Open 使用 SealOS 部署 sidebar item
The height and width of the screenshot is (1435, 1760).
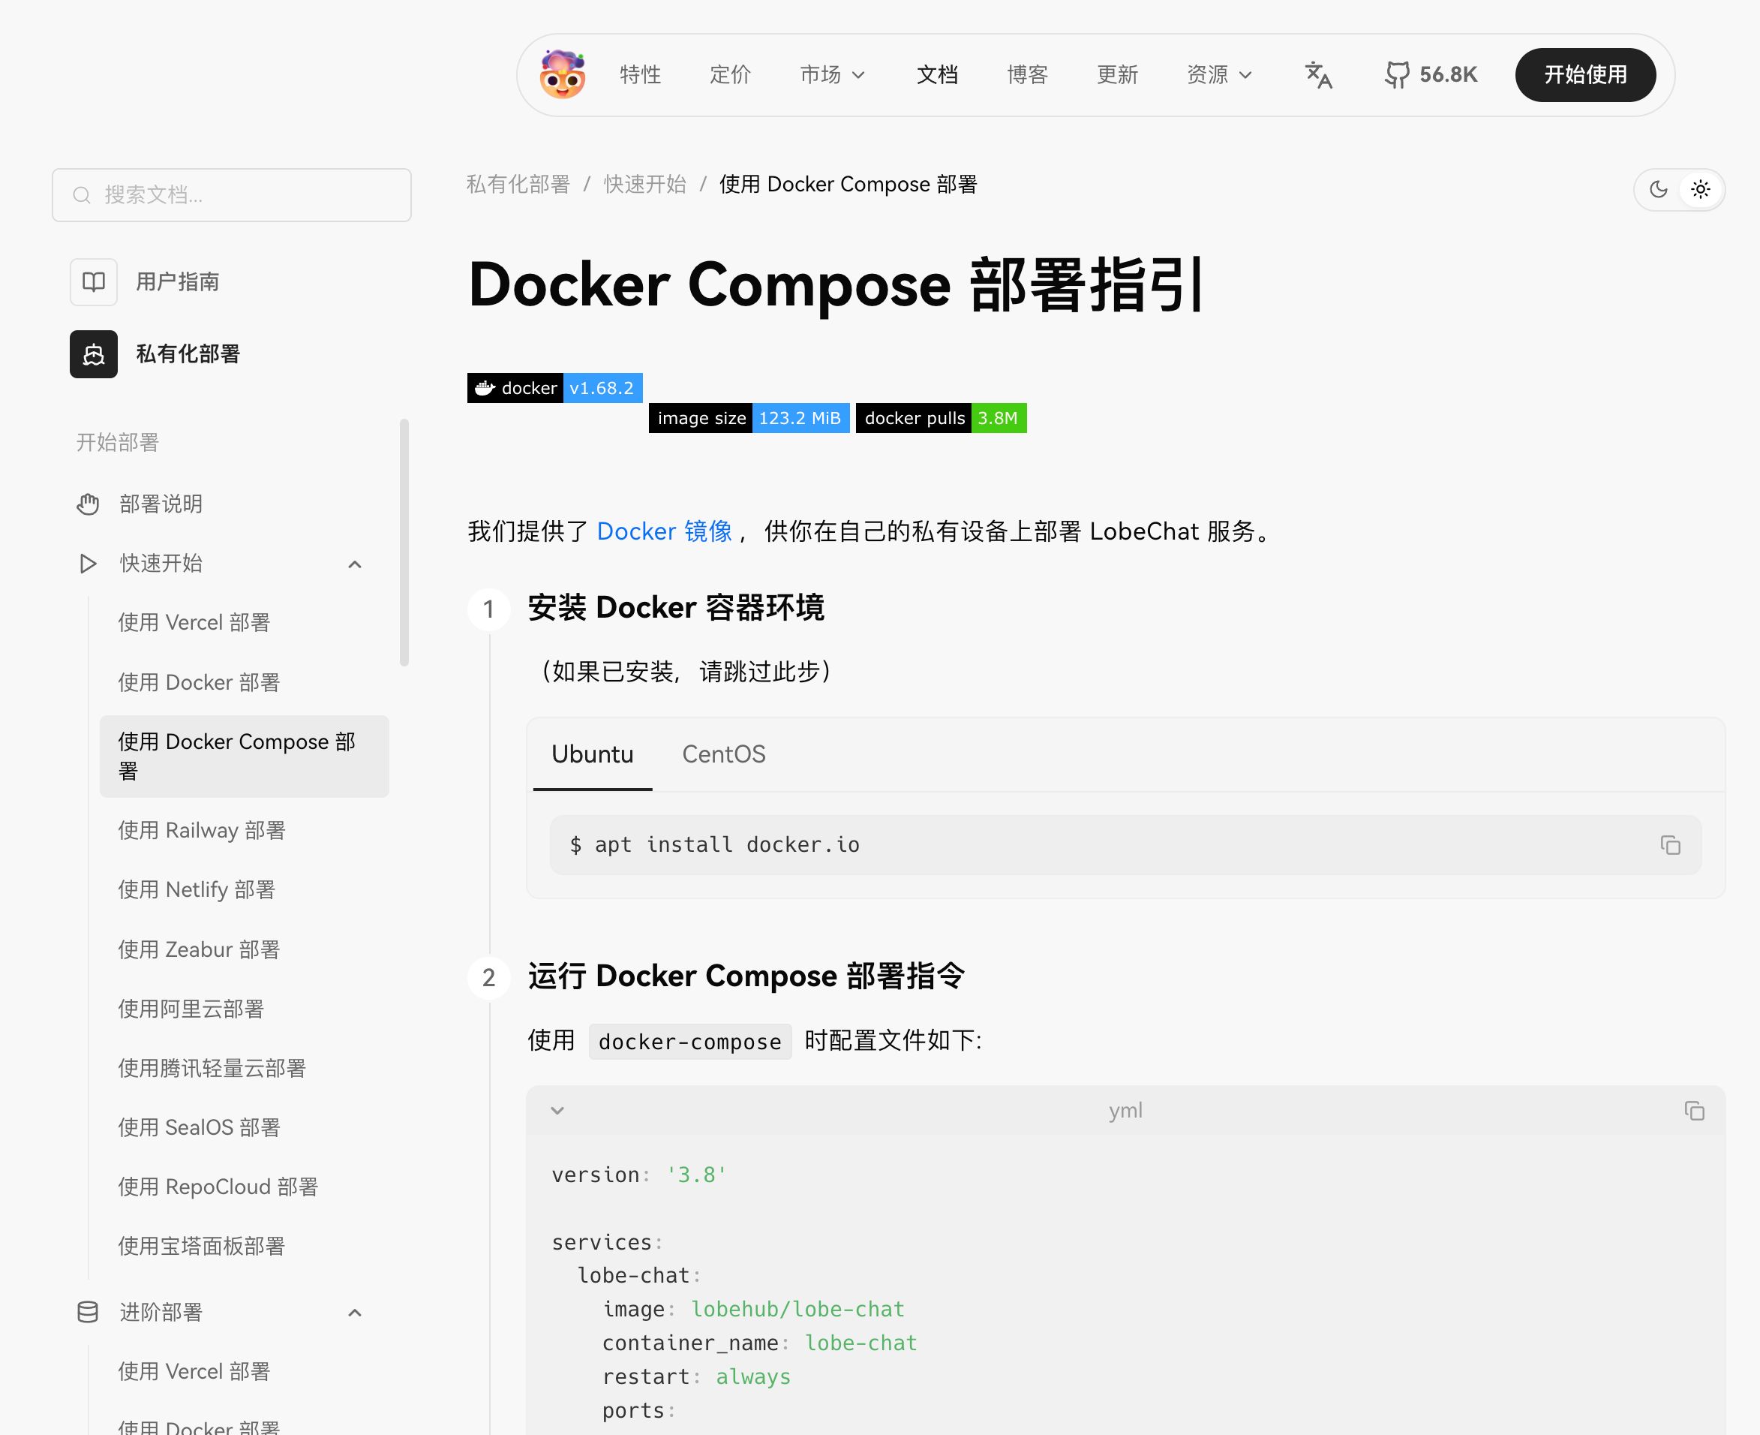(199, 1128)
